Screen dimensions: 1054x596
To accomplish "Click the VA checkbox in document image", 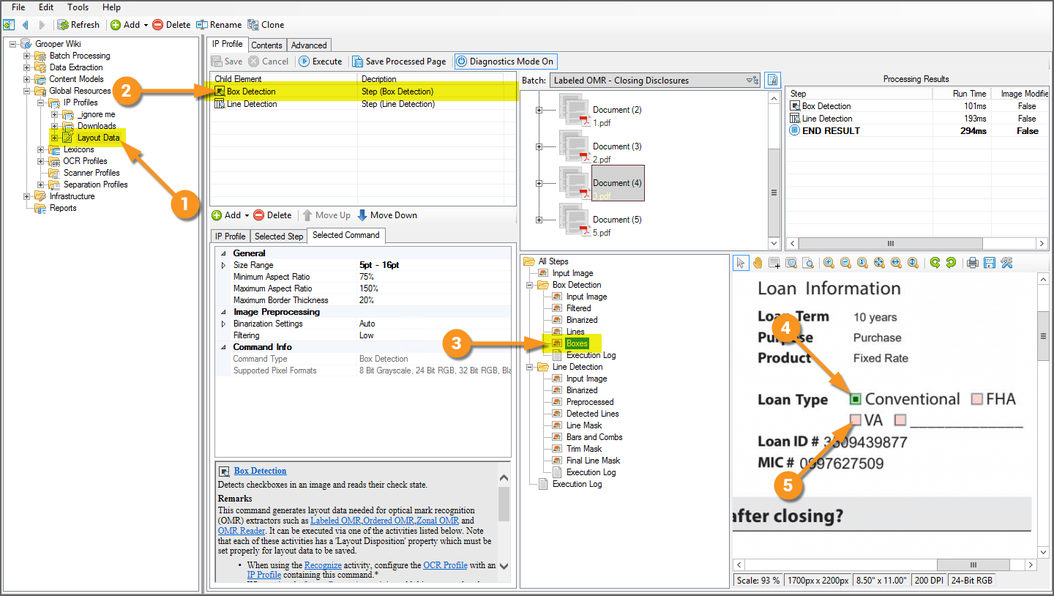I will click(855, 420).
